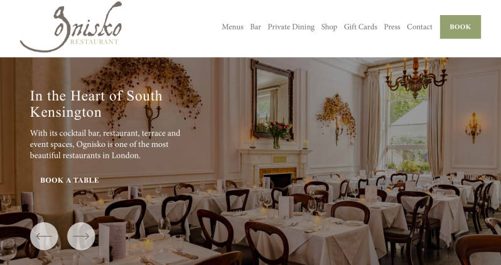Click the green BOOK button
The image size is (501, 265).
click(x=460, y=27)
